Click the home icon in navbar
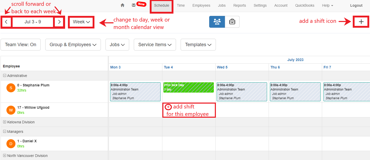 click(x=122, y=5)
